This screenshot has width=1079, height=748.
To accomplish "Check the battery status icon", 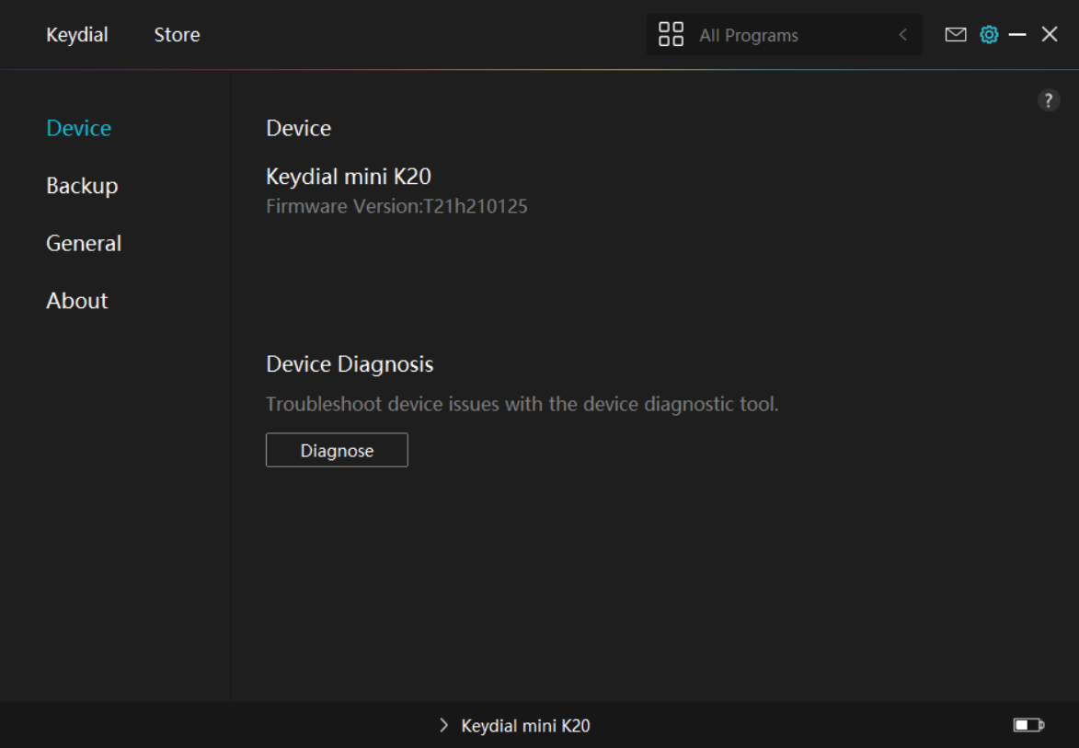I will click(1028, 726).
